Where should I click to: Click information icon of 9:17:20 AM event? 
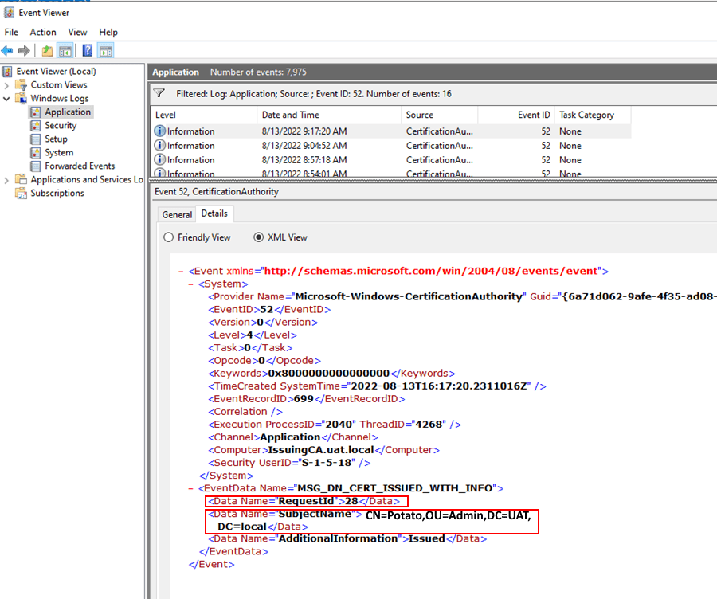coord(159,131)
